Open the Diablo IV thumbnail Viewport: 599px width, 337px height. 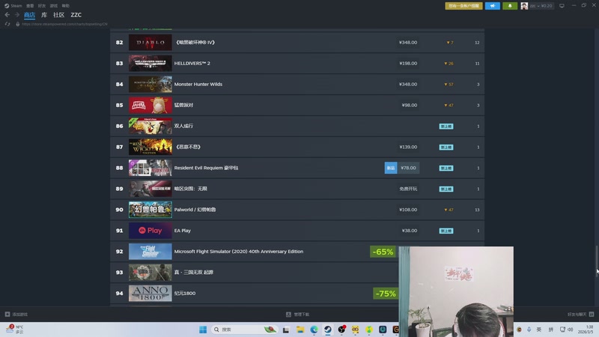[150, 43]
